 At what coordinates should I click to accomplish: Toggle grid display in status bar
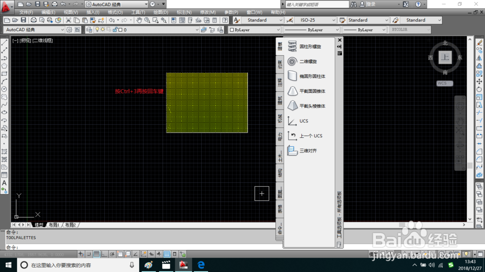97,254
